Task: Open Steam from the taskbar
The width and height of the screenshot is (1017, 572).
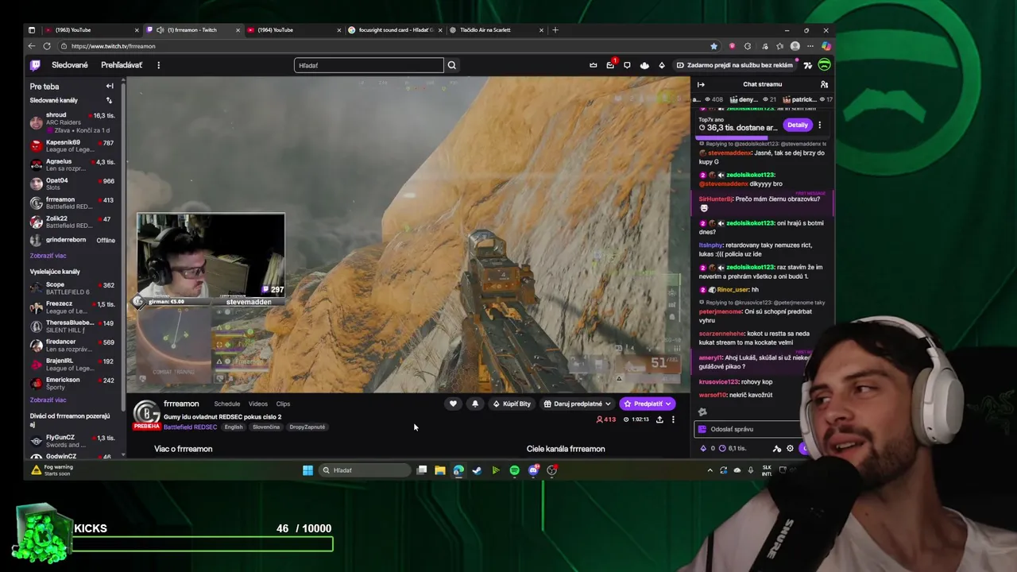Action: point(477,470)
